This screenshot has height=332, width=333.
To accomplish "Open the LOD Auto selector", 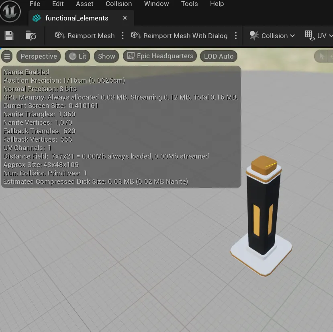I will coord(219,56).
